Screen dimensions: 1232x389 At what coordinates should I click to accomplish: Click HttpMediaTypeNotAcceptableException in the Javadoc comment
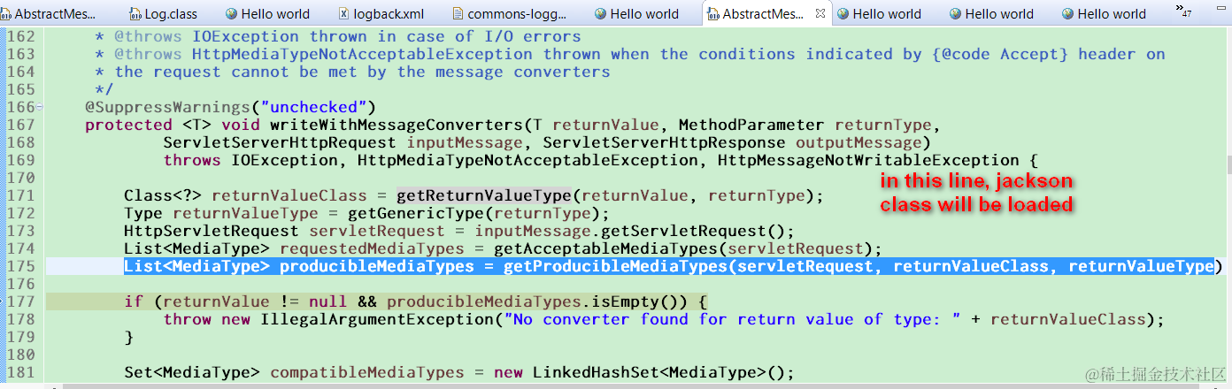pos(362,54)
